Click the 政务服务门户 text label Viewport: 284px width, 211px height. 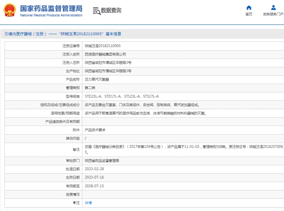pos(273,14)
